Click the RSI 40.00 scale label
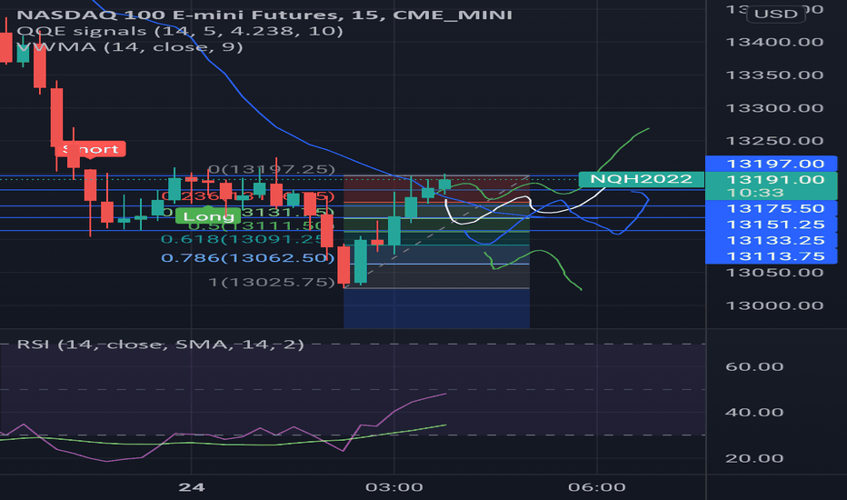847x500 pixels. (754, 413)
